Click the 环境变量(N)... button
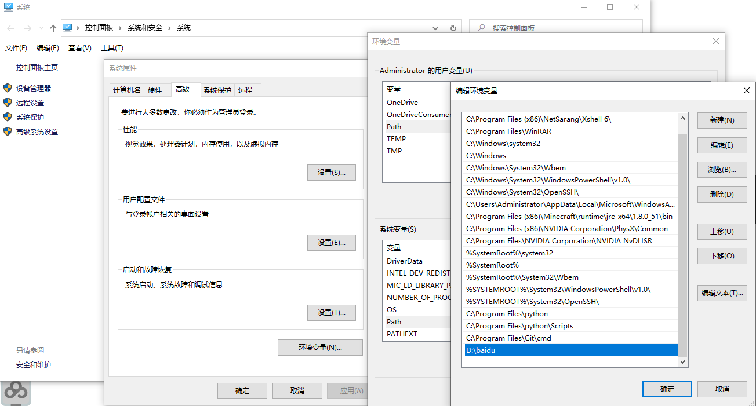 tap(320, 348)
